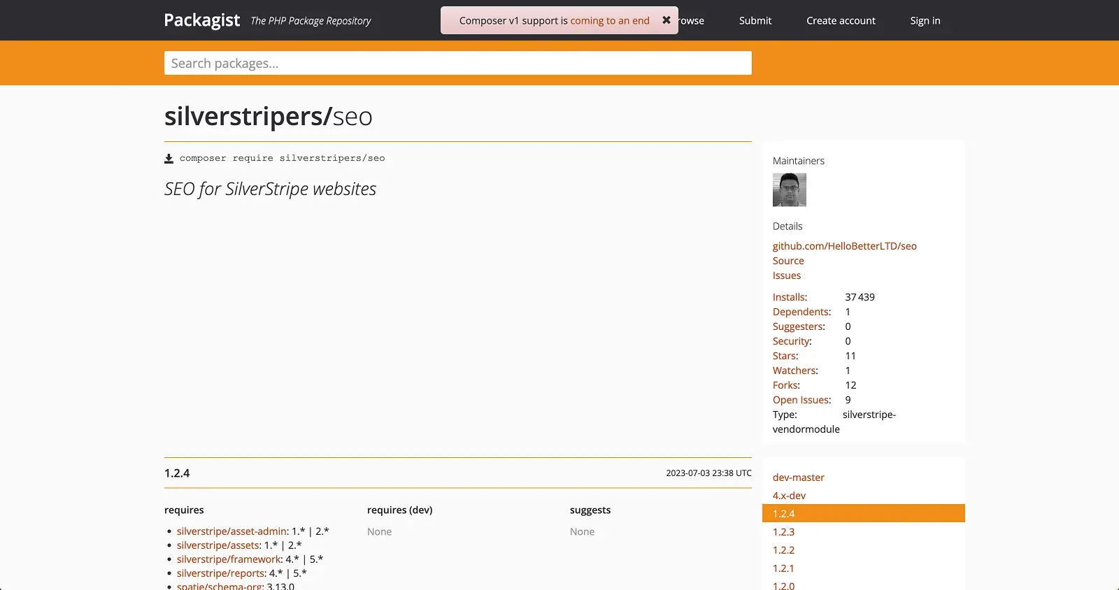Open silverstripe/assets requirement link
Screen dimensions: 1119x590
tap(218, 545)
